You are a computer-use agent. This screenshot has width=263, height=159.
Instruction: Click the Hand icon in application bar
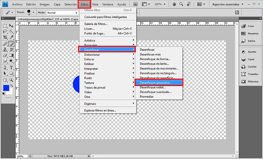coord(174,4)
